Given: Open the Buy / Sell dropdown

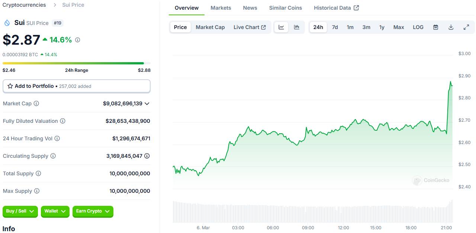Looking at the screenshot, I should pos(20,211).
